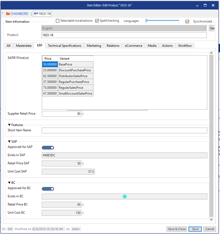Select the 50.000000 BasePrice price cell

point(50,64)
